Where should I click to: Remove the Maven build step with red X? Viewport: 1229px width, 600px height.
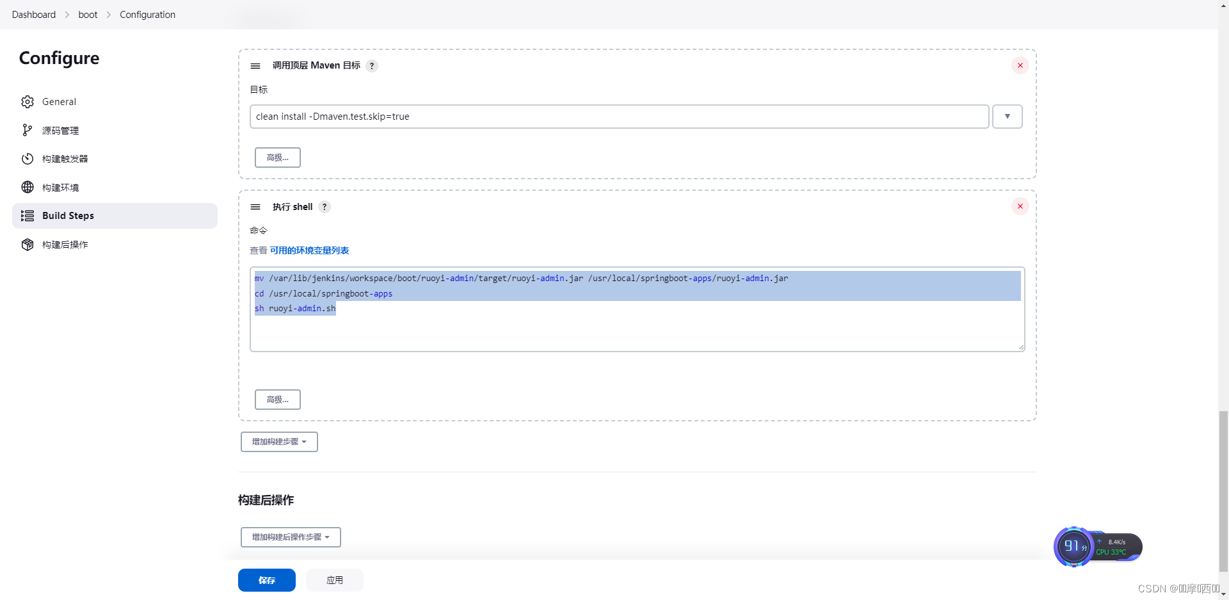tap(1020, 65)
